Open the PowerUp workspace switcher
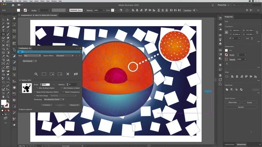 pyautogui.click(x=223, y=5)
